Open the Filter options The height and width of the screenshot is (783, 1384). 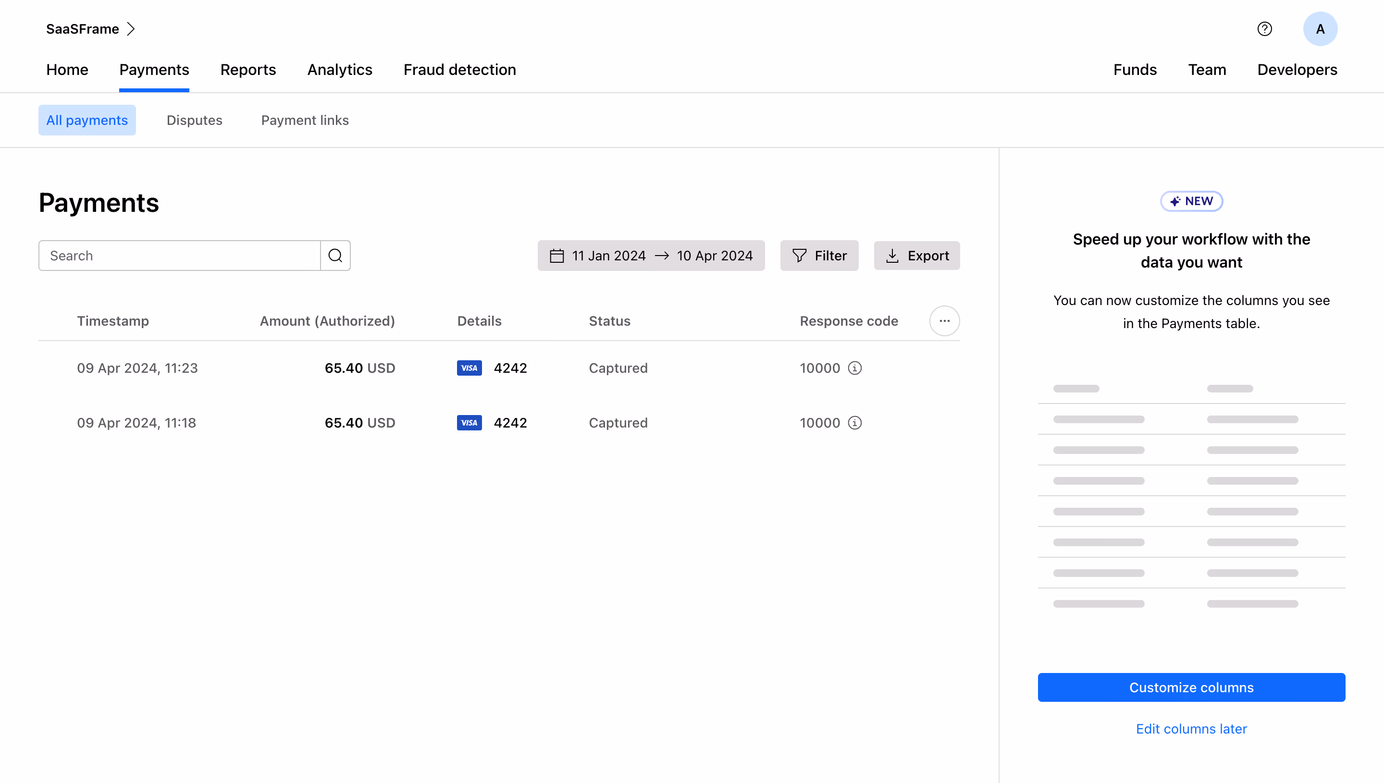point(819,256)
